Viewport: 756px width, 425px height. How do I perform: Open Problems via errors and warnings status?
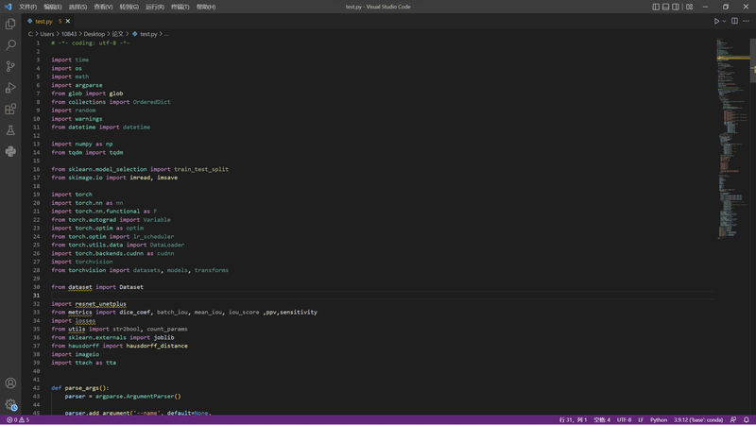point(18,419)
